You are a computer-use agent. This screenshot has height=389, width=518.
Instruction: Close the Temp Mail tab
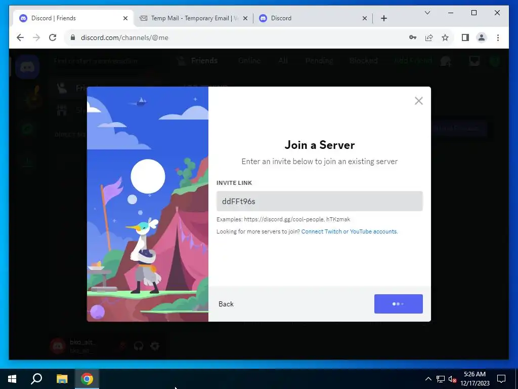tap(245, 18)
